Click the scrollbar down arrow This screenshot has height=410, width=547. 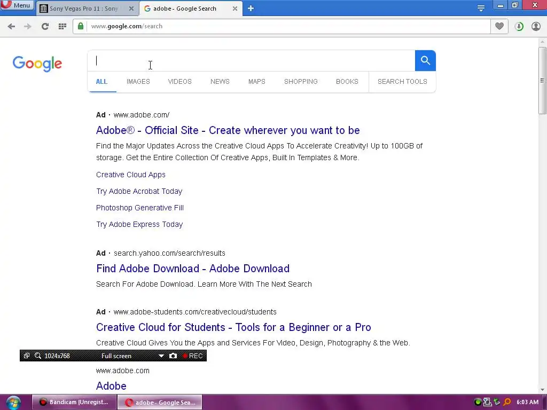coord(542,389)
